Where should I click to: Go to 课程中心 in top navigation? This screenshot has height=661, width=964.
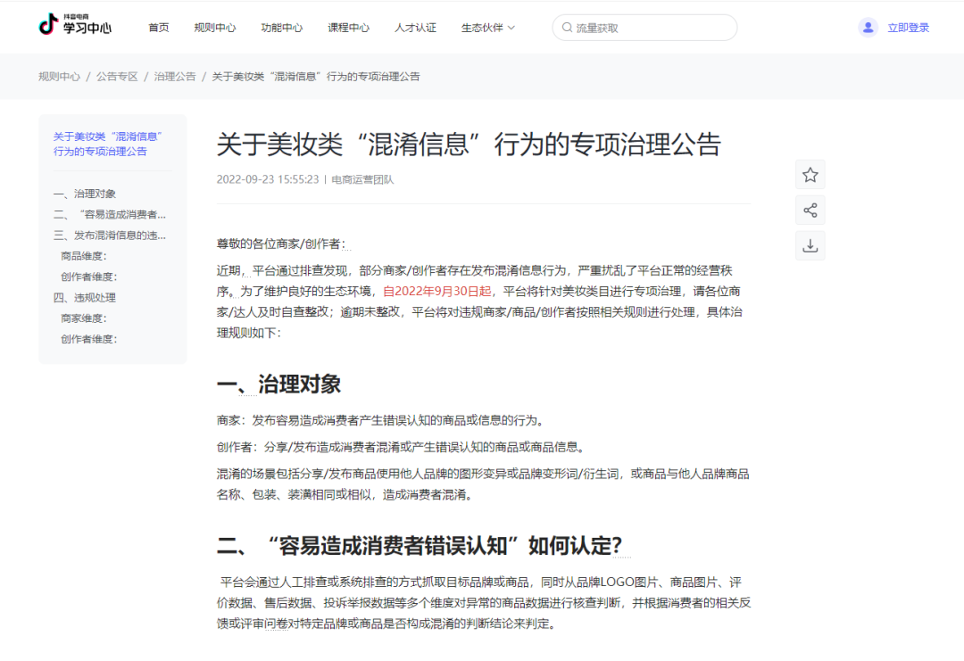[349, 28]
